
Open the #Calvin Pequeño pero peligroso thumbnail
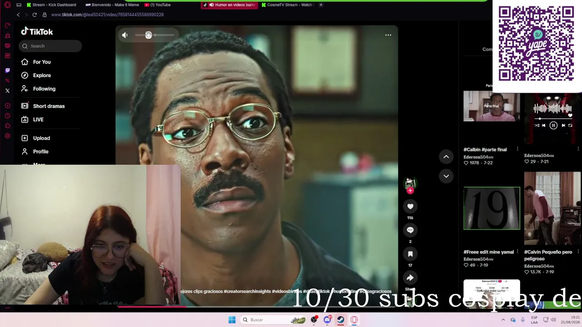(x=552, y=208)
